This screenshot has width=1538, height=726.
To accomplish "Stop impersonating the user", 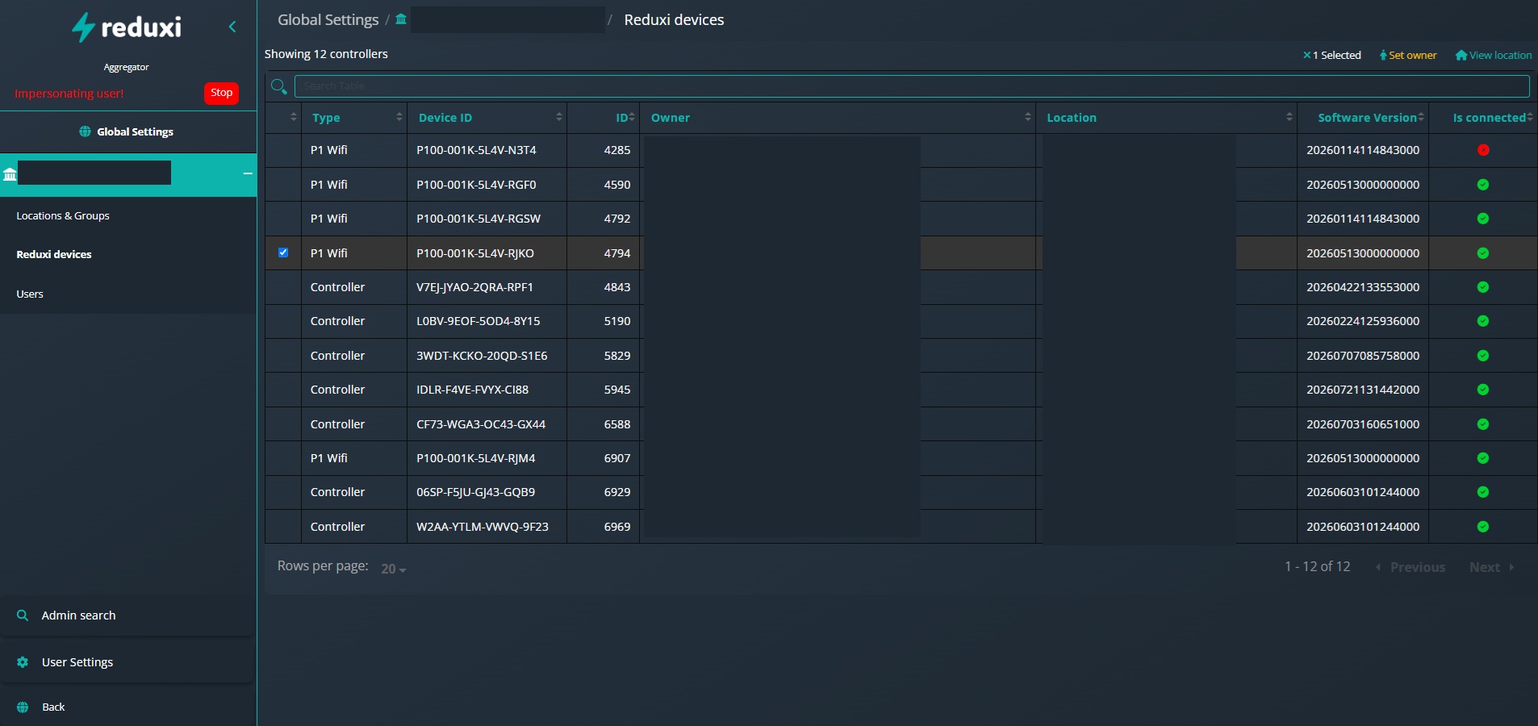I will click(221, 93).
